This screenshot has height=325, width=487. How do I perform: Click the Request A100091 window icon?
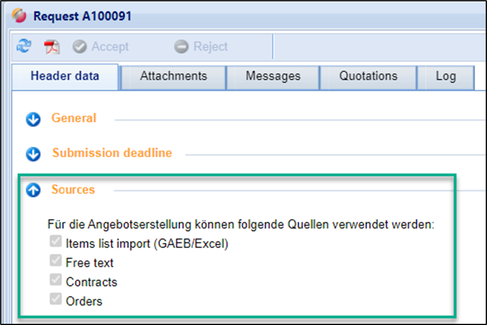click(19, 15)
